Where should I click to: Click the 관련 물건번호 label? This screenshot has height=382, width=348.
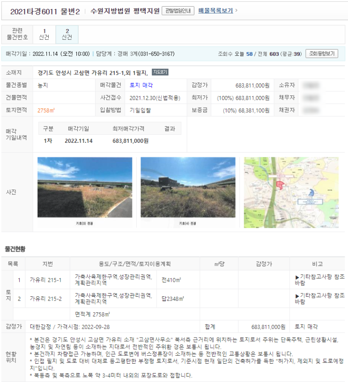pyautogui.click(x=17, y=34)
